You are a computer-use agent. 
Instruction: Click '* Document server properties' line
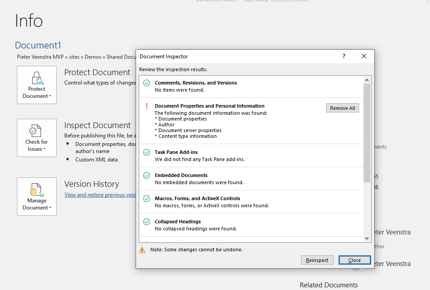(x=188, y=130)
